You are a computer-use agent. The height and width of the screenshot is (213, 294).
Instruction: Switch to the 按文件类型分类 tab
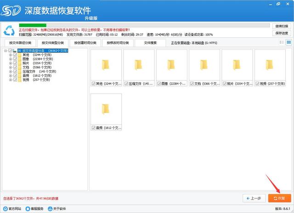click(x=53, y=43)
